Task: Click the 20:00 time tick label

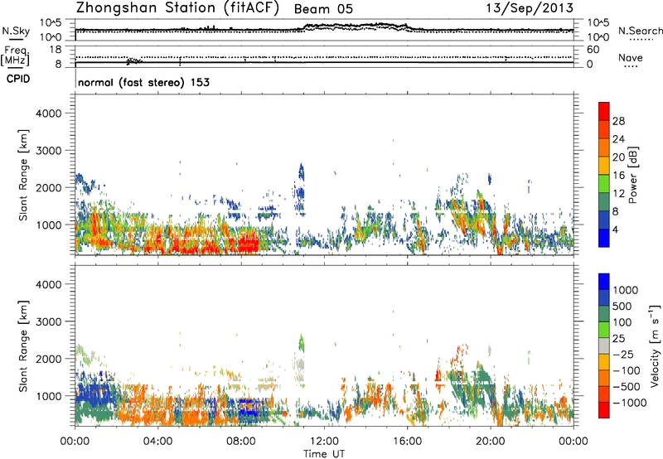Action: coord(490,442)
